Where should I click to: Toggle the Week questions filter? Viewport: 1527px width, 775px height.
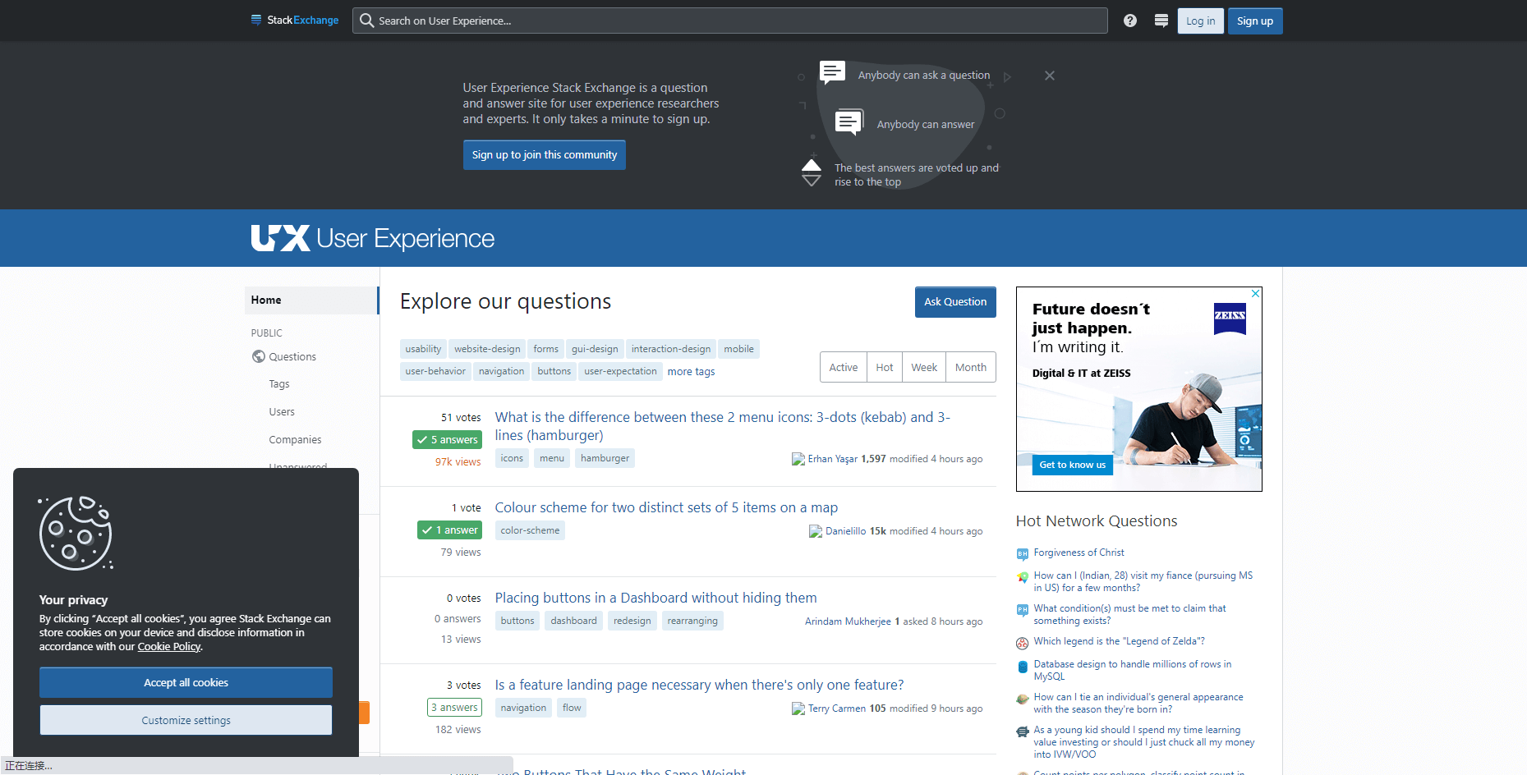pos(923,367)
